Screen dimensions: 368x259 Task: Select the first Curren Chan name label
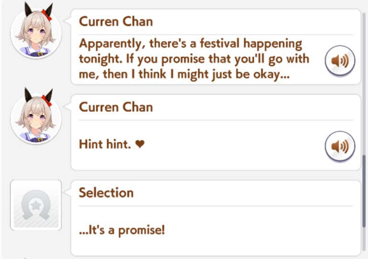[116, 22]
